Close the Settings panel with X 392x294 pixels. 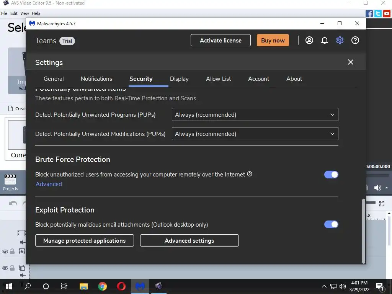[x=351, y=62]
